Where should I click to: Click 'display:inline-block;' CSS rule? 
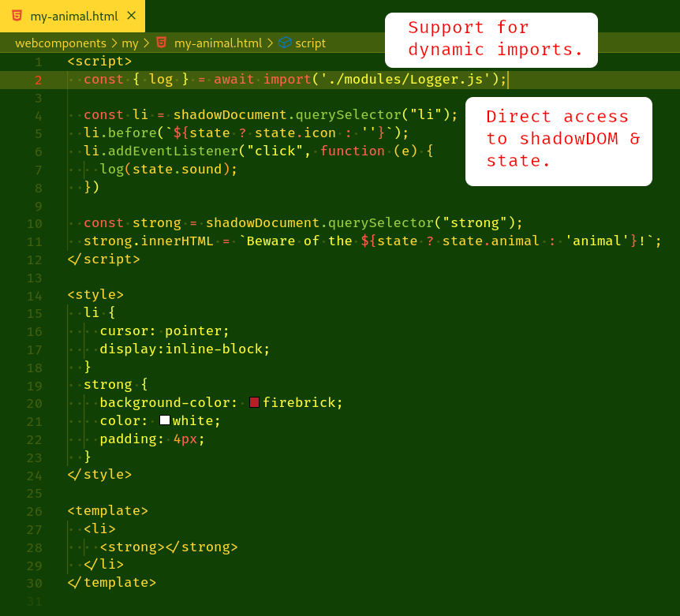185,349
